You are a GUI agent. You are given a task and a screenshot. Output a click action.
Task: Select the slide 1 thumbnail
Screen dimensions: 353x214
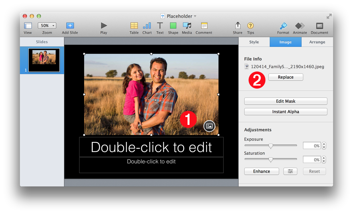[x=44, y=60]
